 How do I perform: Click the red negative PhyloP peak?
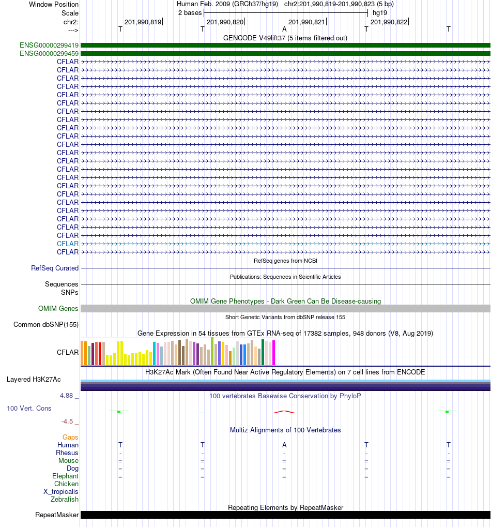[x=284, y=411]
